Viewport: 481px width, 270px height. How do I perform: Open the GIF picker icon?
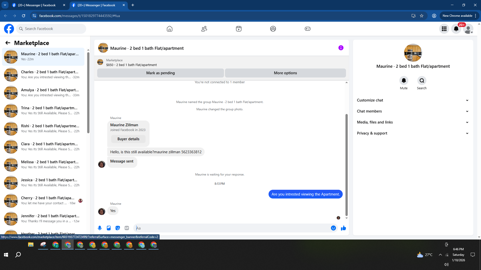[127, 228]
